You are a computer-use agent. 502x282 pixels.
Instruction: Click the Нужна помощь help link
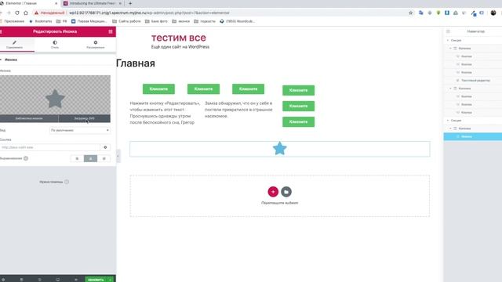click(54, 182)
